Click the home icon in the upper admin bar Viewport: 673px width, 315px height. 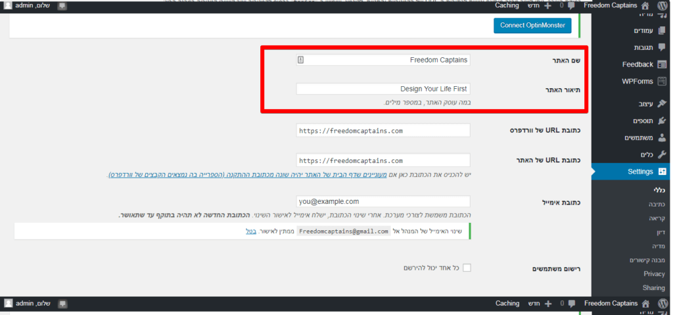click(x=645, y=6)
